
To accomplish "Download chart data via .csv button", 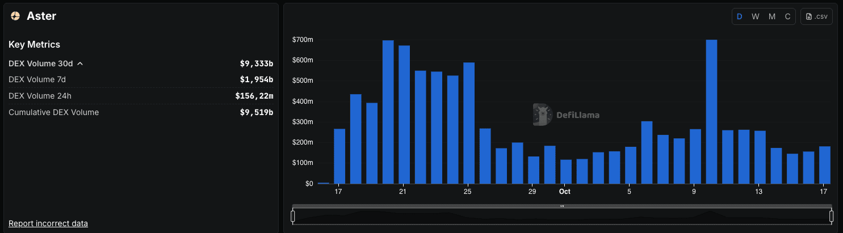I will click(816, 16).
